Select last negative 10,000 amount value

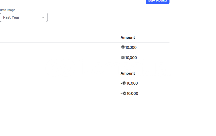pyautogui.click(x=132, y=93)
